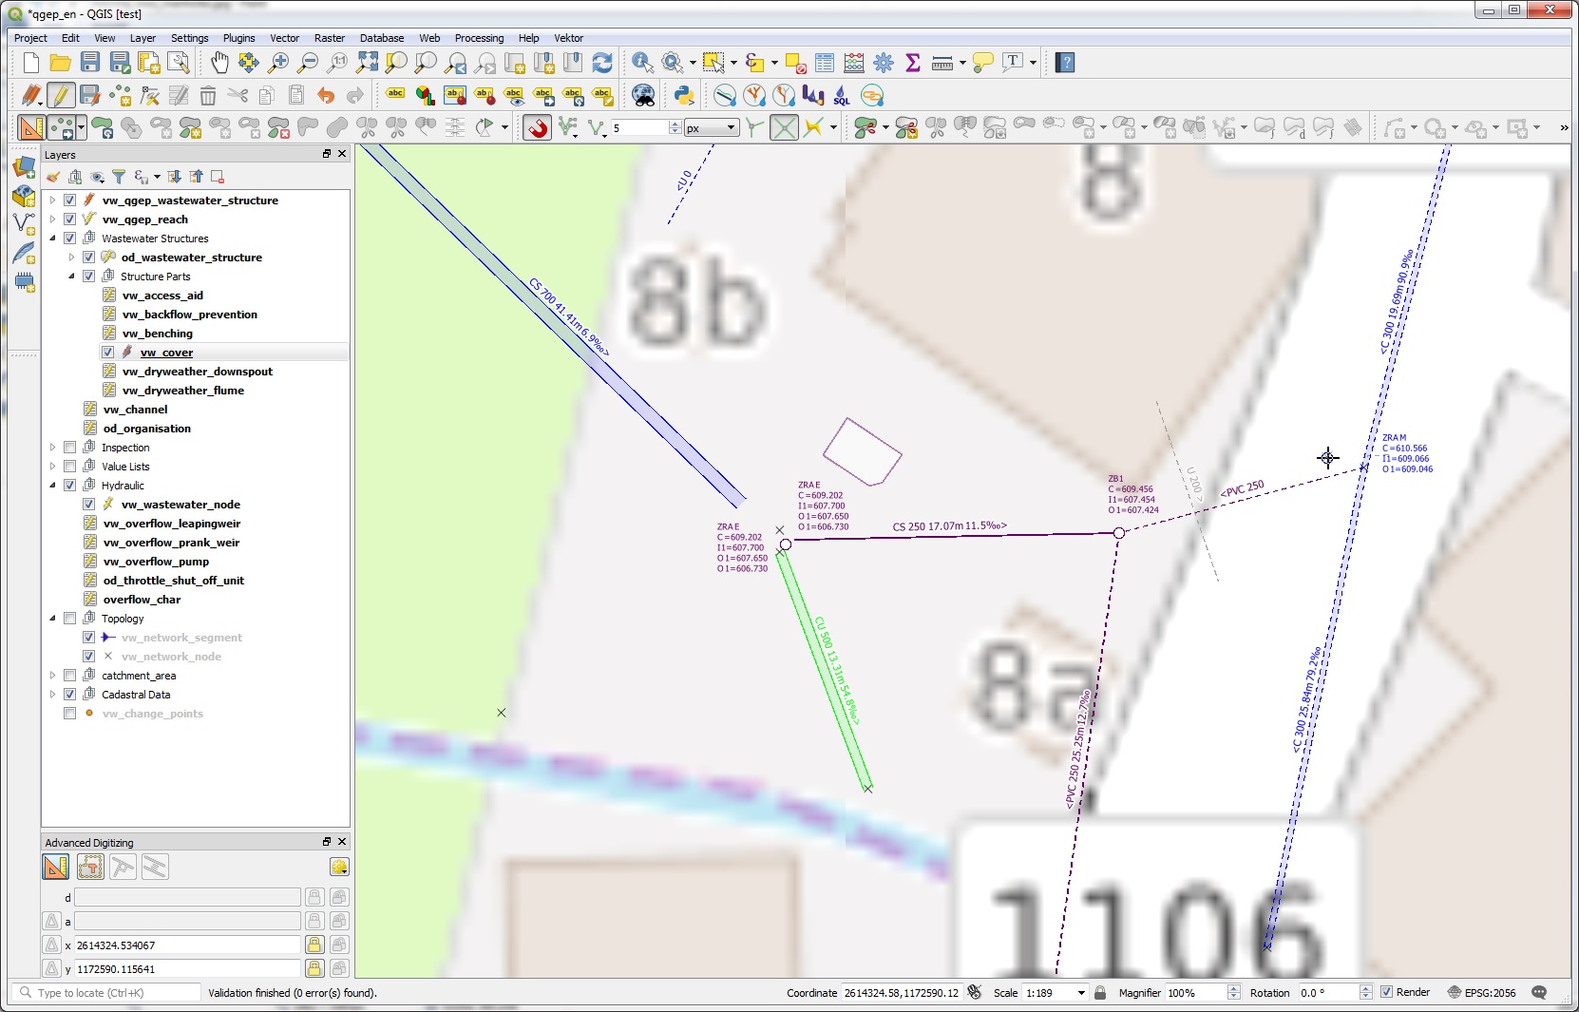This screenshot has height=1012, width=1579.
Task: Save the project with the floppy icon
Action: pyautogui.click(x=90, y=63)
